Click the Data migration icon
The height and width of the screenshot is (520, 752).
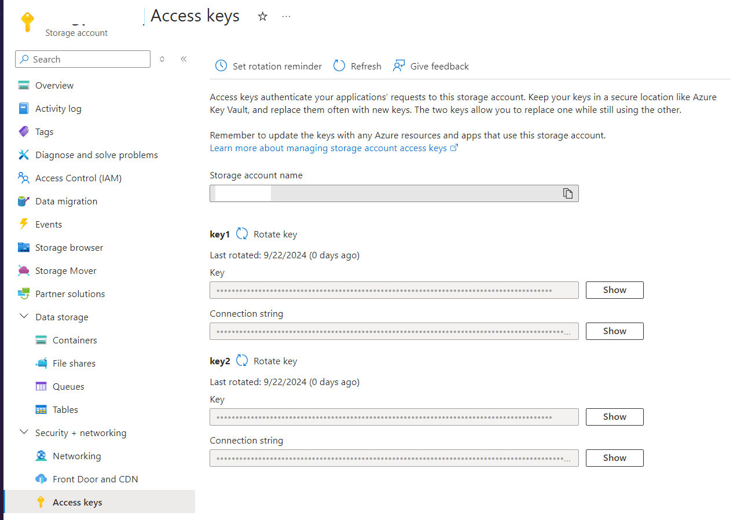(24, 201)
